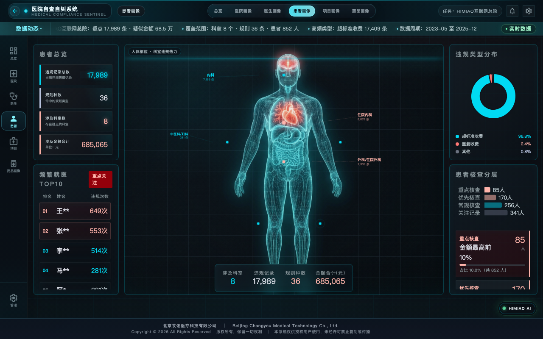Click the 姓名 column header
The width and height of the screenshot is (543, 339).
(61, 197)
